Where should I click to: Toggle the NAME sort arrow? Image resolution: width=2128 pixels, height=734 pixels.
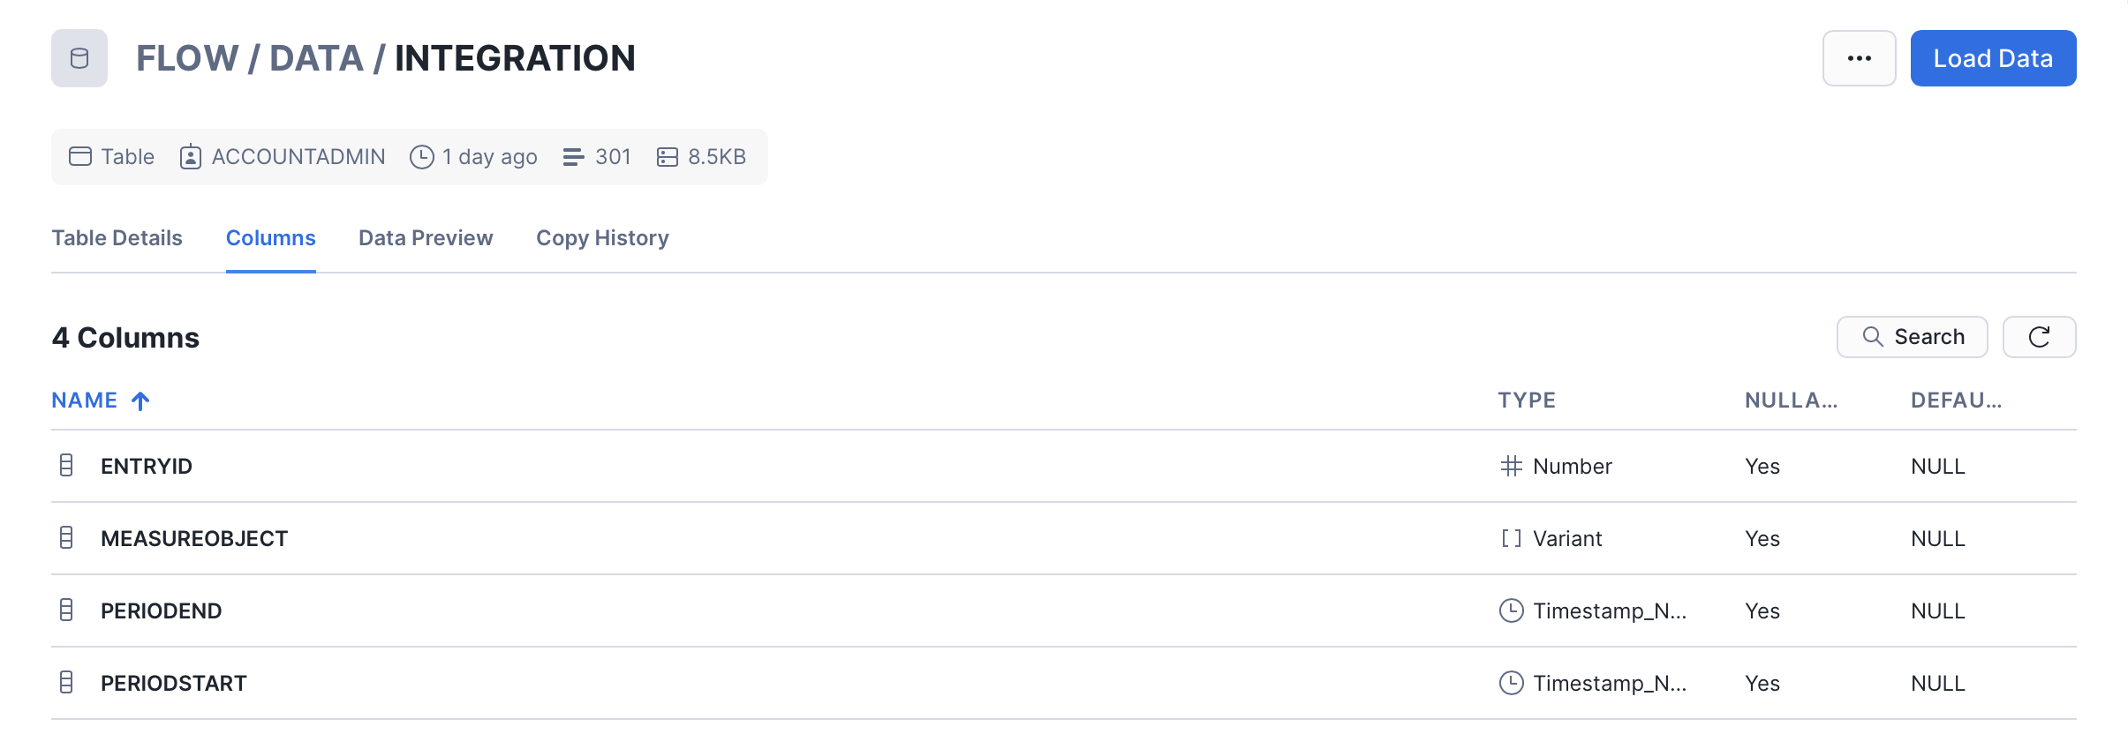(x=140, y=401)
